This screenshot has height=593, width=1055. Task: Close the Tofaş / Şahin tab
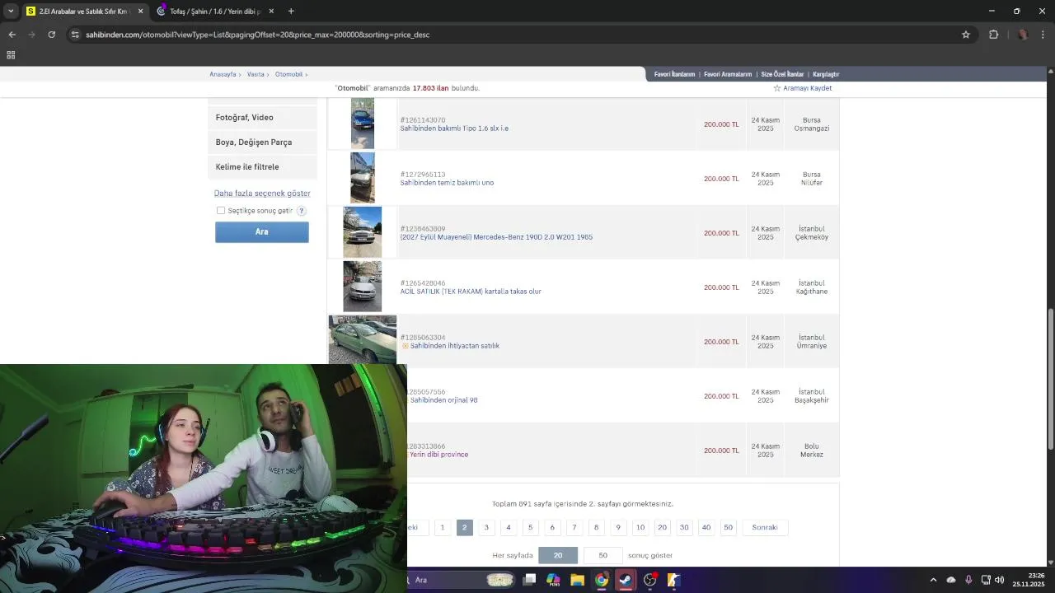(x=271, y=11)
